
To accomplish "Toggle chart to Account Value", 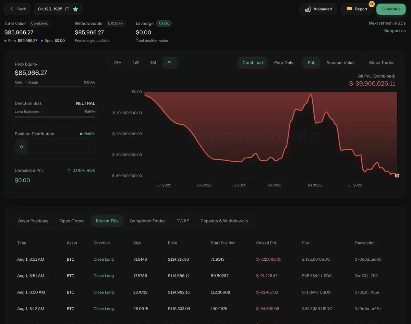I will tap(340, 63).
